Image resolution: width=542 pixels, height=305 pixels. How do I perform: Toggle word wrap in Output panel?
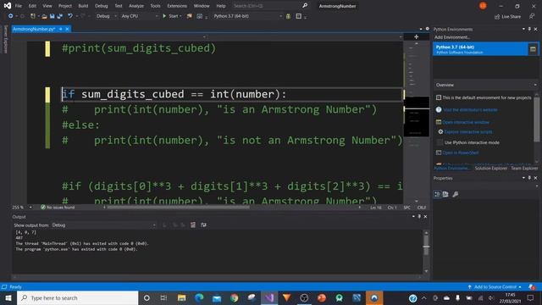[203, 225]
